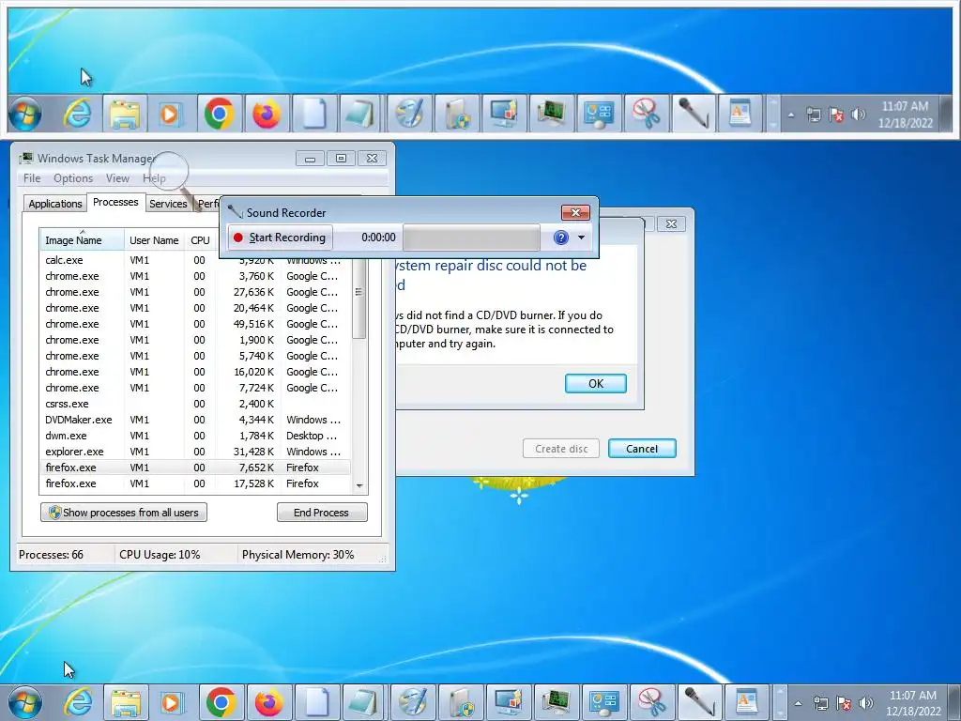Open Action Center flag in bottom system tray
Viewport: 961px width, 721px height.
pyautogui.click(x=844, y=703)
